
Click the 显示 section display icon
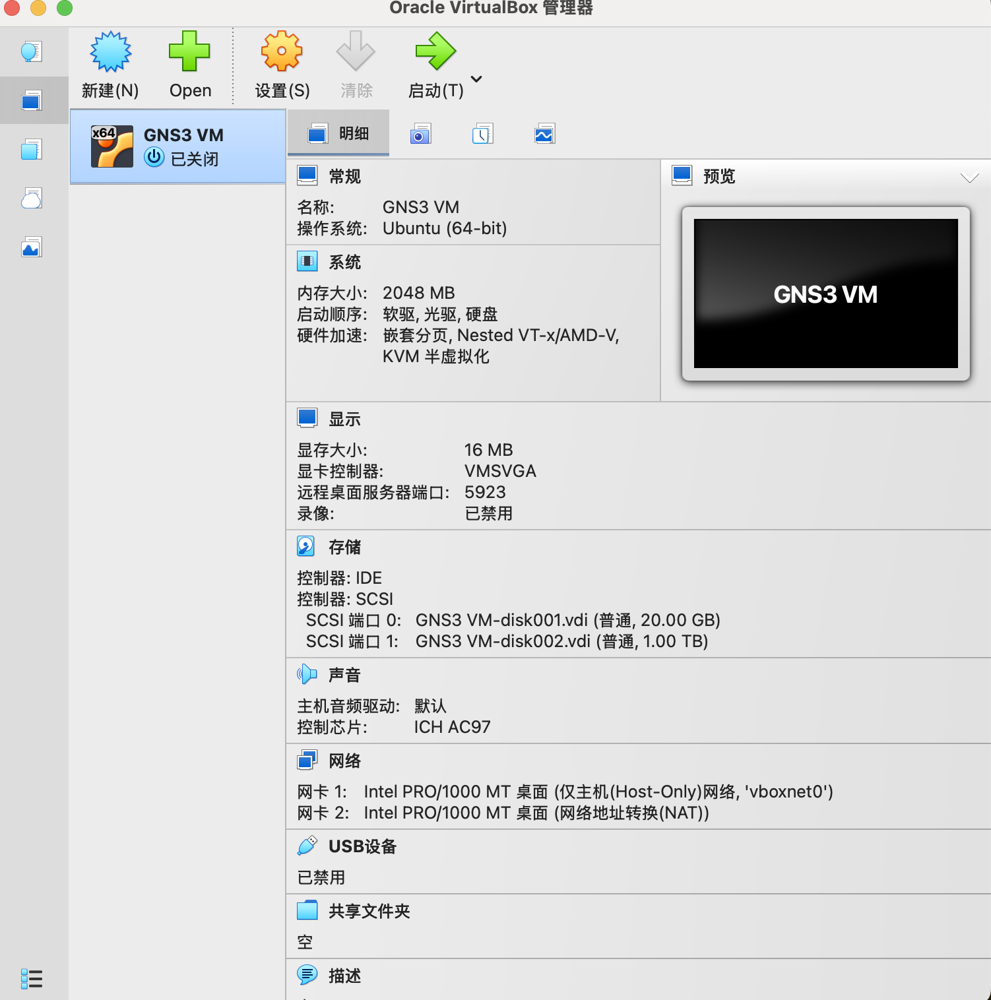307,418
